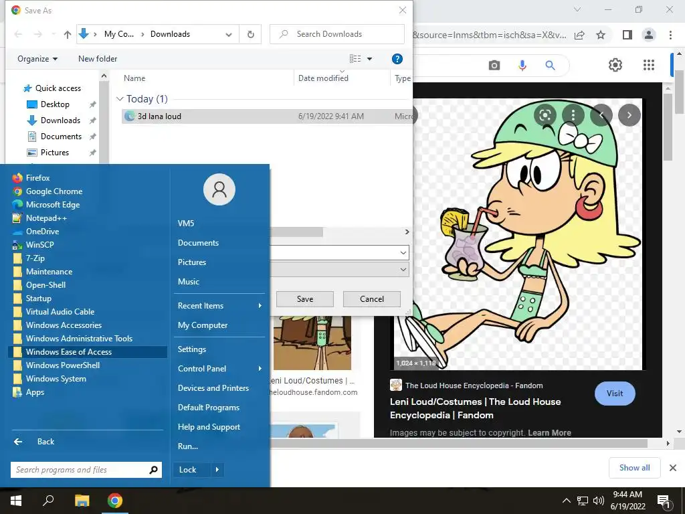Click the Chrome share page icon
Screen dimensions: 685x514
click(579, 35)
